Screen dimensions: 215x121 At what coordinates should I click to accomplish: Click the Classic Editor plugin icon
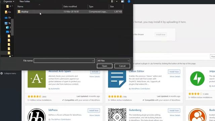click(x=117, y=79)
